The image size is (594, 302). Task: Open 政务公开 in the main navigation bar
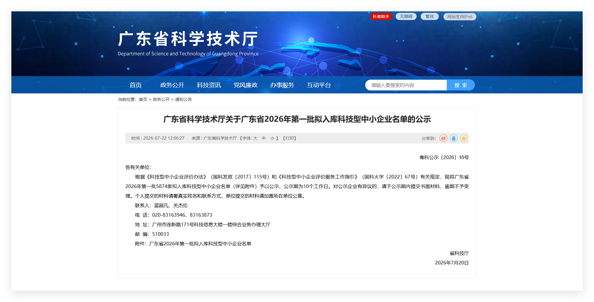(172, 85)
